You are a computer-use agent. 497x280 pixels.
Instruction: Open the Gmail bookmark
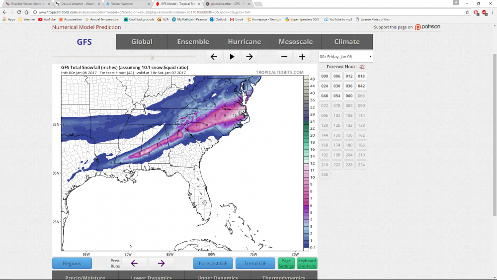pyautogui.click(x=237, y=19)
